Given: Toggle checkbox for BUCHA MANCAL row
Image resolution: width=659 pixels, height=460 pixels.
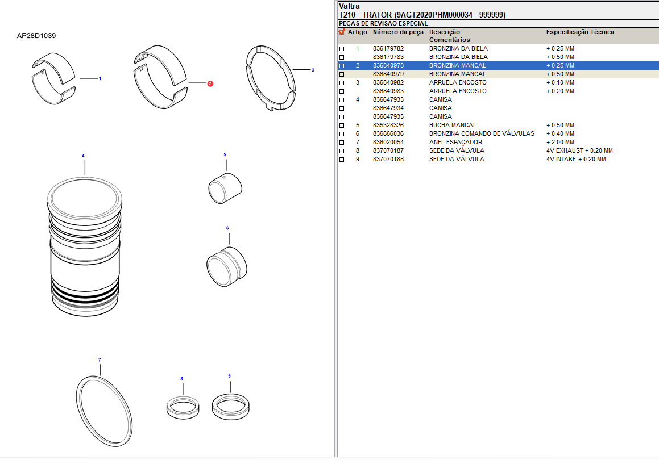Looking at the screenshot, I should pos(342,126).
